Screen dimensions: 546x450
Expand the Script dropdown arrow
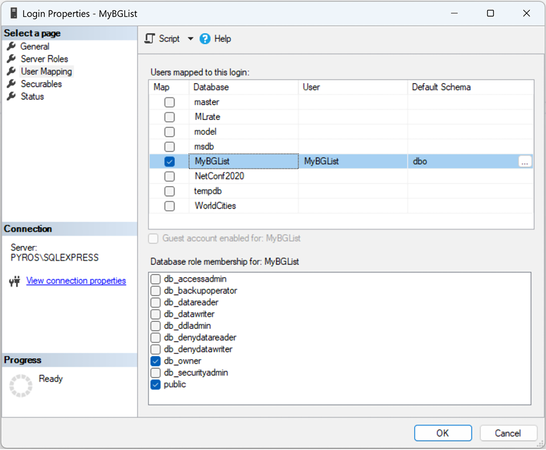point(190,39)
